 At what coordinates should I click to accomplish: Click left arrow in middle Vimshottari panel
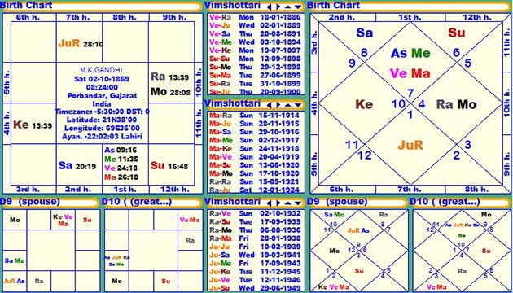(x=270, y=105)
